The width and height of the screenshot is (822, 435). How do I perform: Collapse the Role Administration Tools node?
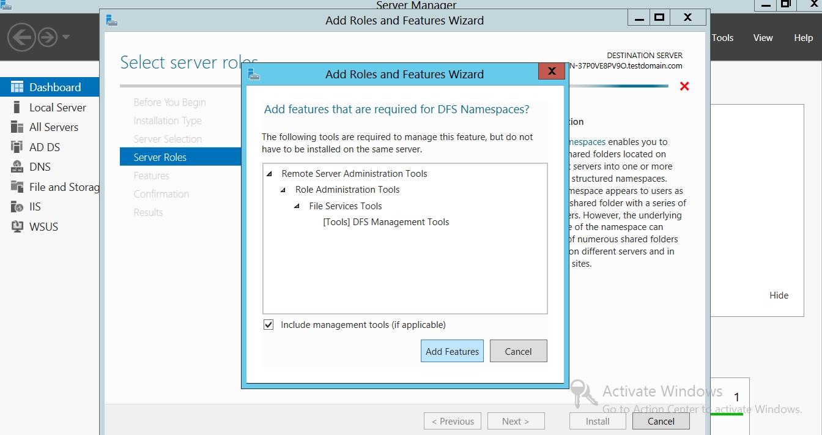coord(283,190)
